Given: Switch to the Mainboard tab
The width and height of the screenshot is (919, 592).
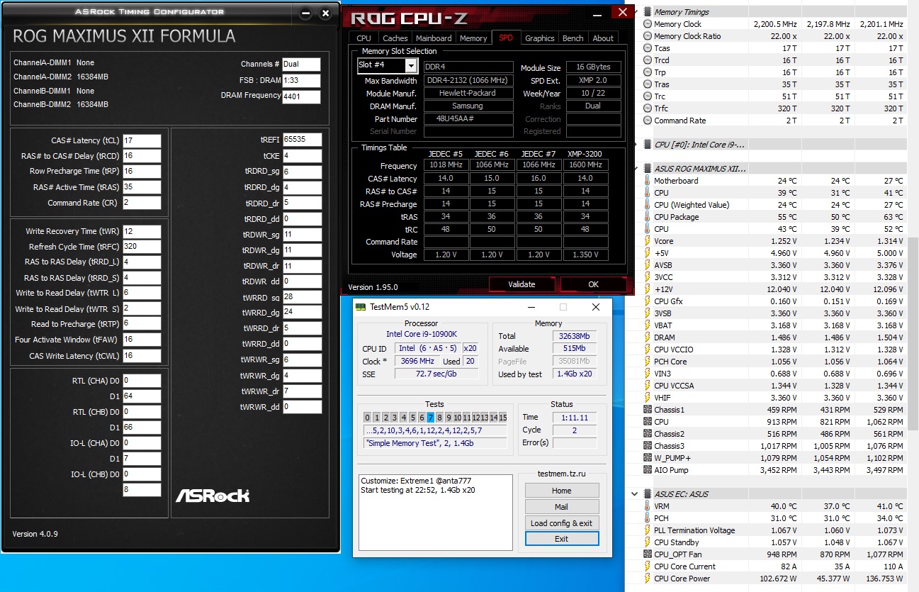Looking at the screenshot, I should [434, 38].
